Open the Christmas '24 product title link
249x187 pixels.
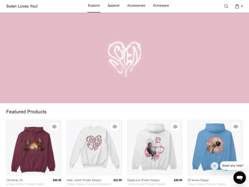14,180
